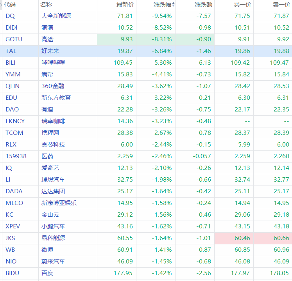Open the fund code 159938
292x281 pixels.
coord(16,156)
